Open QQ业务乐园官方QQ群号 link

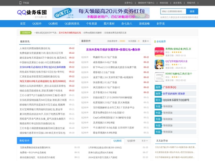[x=176, y=100]
